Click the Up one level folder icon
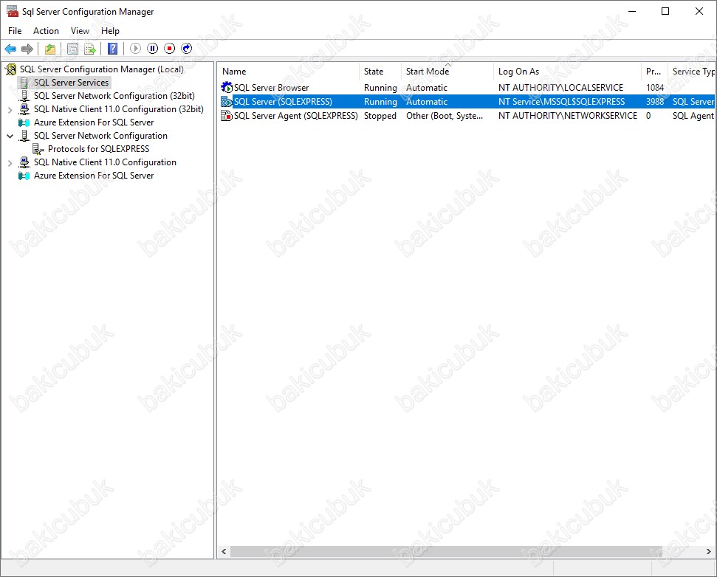 coord(49,49)
